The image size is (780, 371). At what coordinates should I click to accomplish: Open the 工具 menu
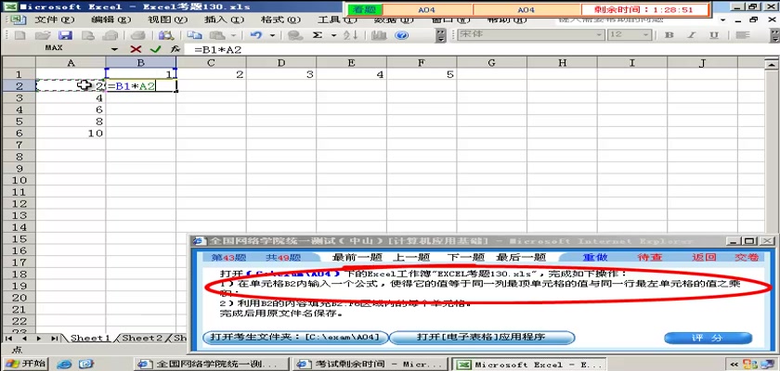point(337,19)
